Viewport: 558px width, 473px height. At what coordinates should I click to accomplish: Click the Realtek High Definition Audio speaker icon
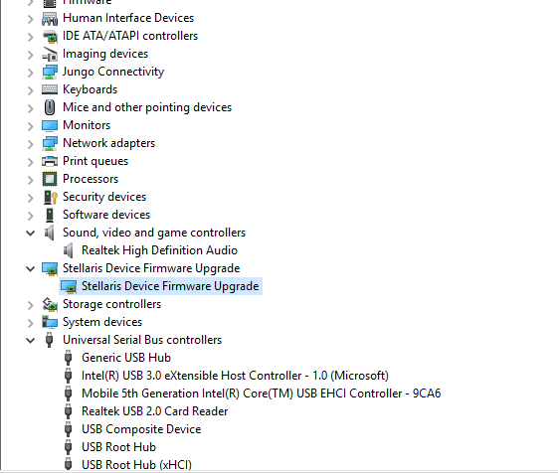pos(69,250)
